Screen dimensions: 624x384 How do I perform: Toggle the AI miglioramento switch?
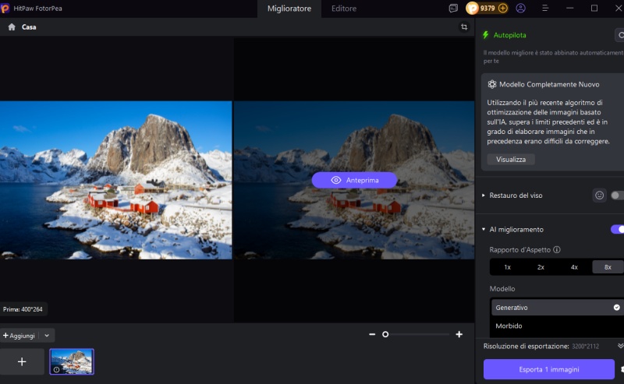click(x=617, y=229)
